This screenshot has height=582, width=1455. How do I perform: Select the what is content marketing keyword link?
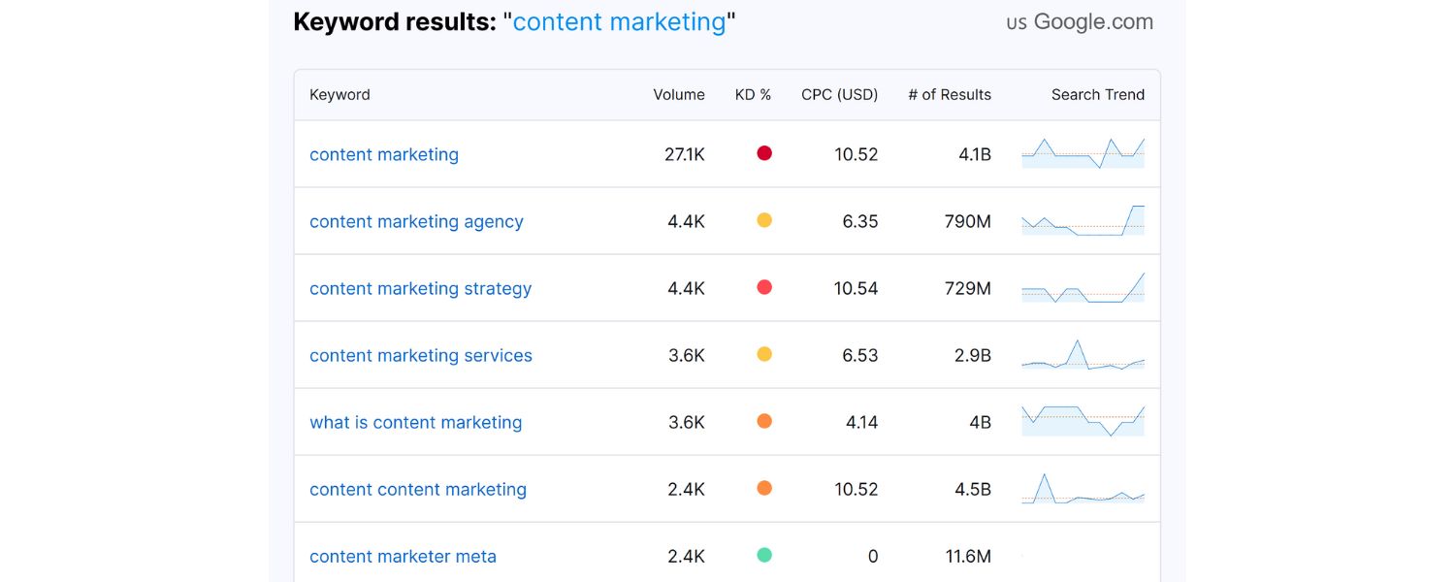coord(415,422)
